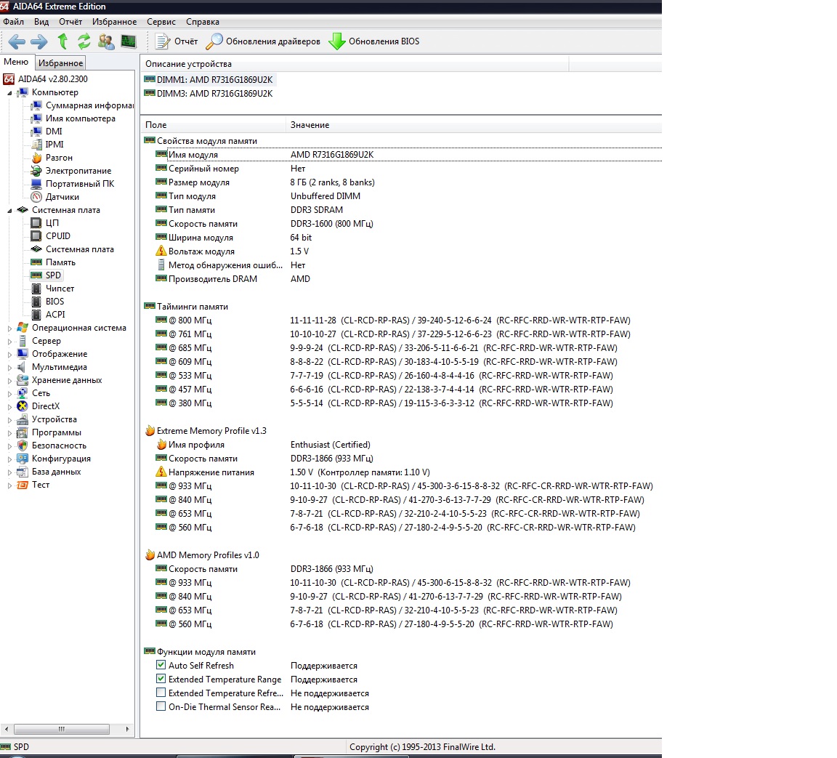This screenshot has height=758, width=837.
Task: Select DIMM3: AMD R7316G1869U2K device
Action: point(209,94)
